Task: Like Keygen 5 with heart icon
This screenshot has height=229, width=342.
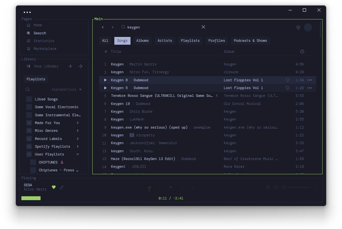Action: [288, 88]
